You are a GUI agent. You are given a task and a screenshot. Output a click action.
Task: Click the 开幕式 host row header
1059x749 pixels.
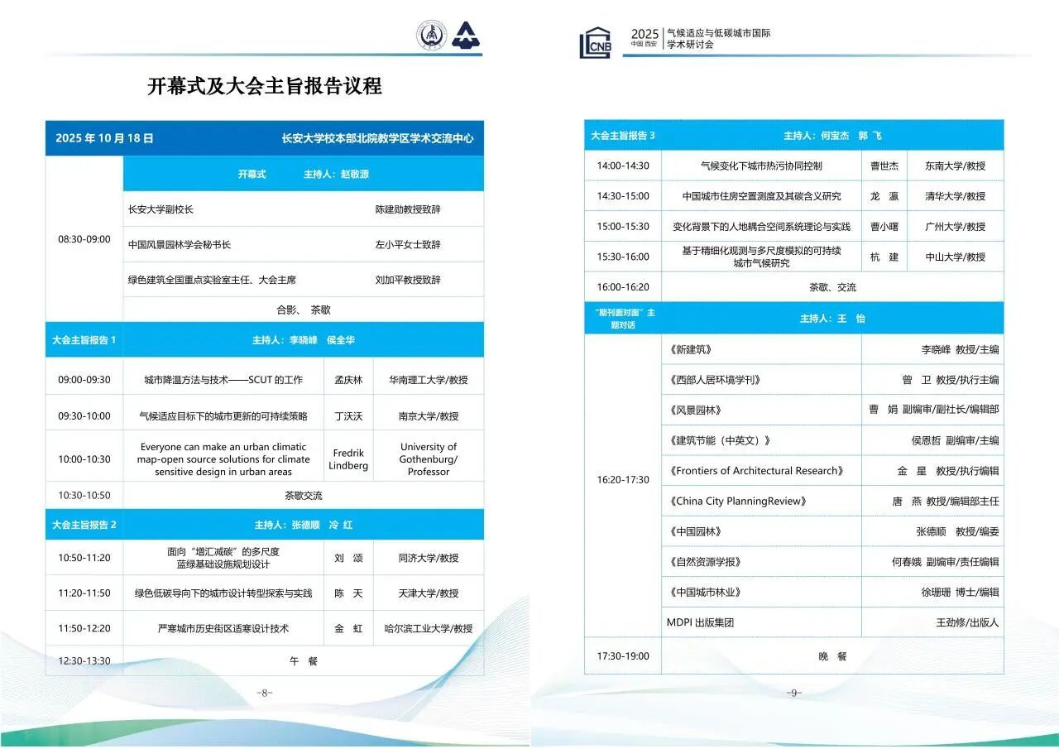(x=303, y=175)
